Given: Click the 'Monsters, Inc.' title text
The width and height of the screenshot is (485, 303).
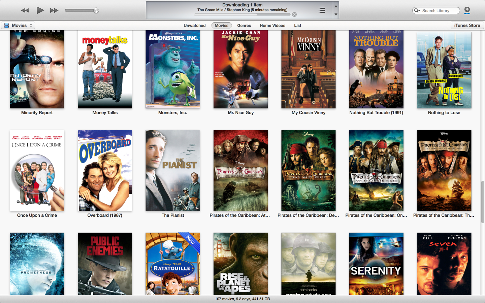Looking at the screenshot, I should coord(173,113).
